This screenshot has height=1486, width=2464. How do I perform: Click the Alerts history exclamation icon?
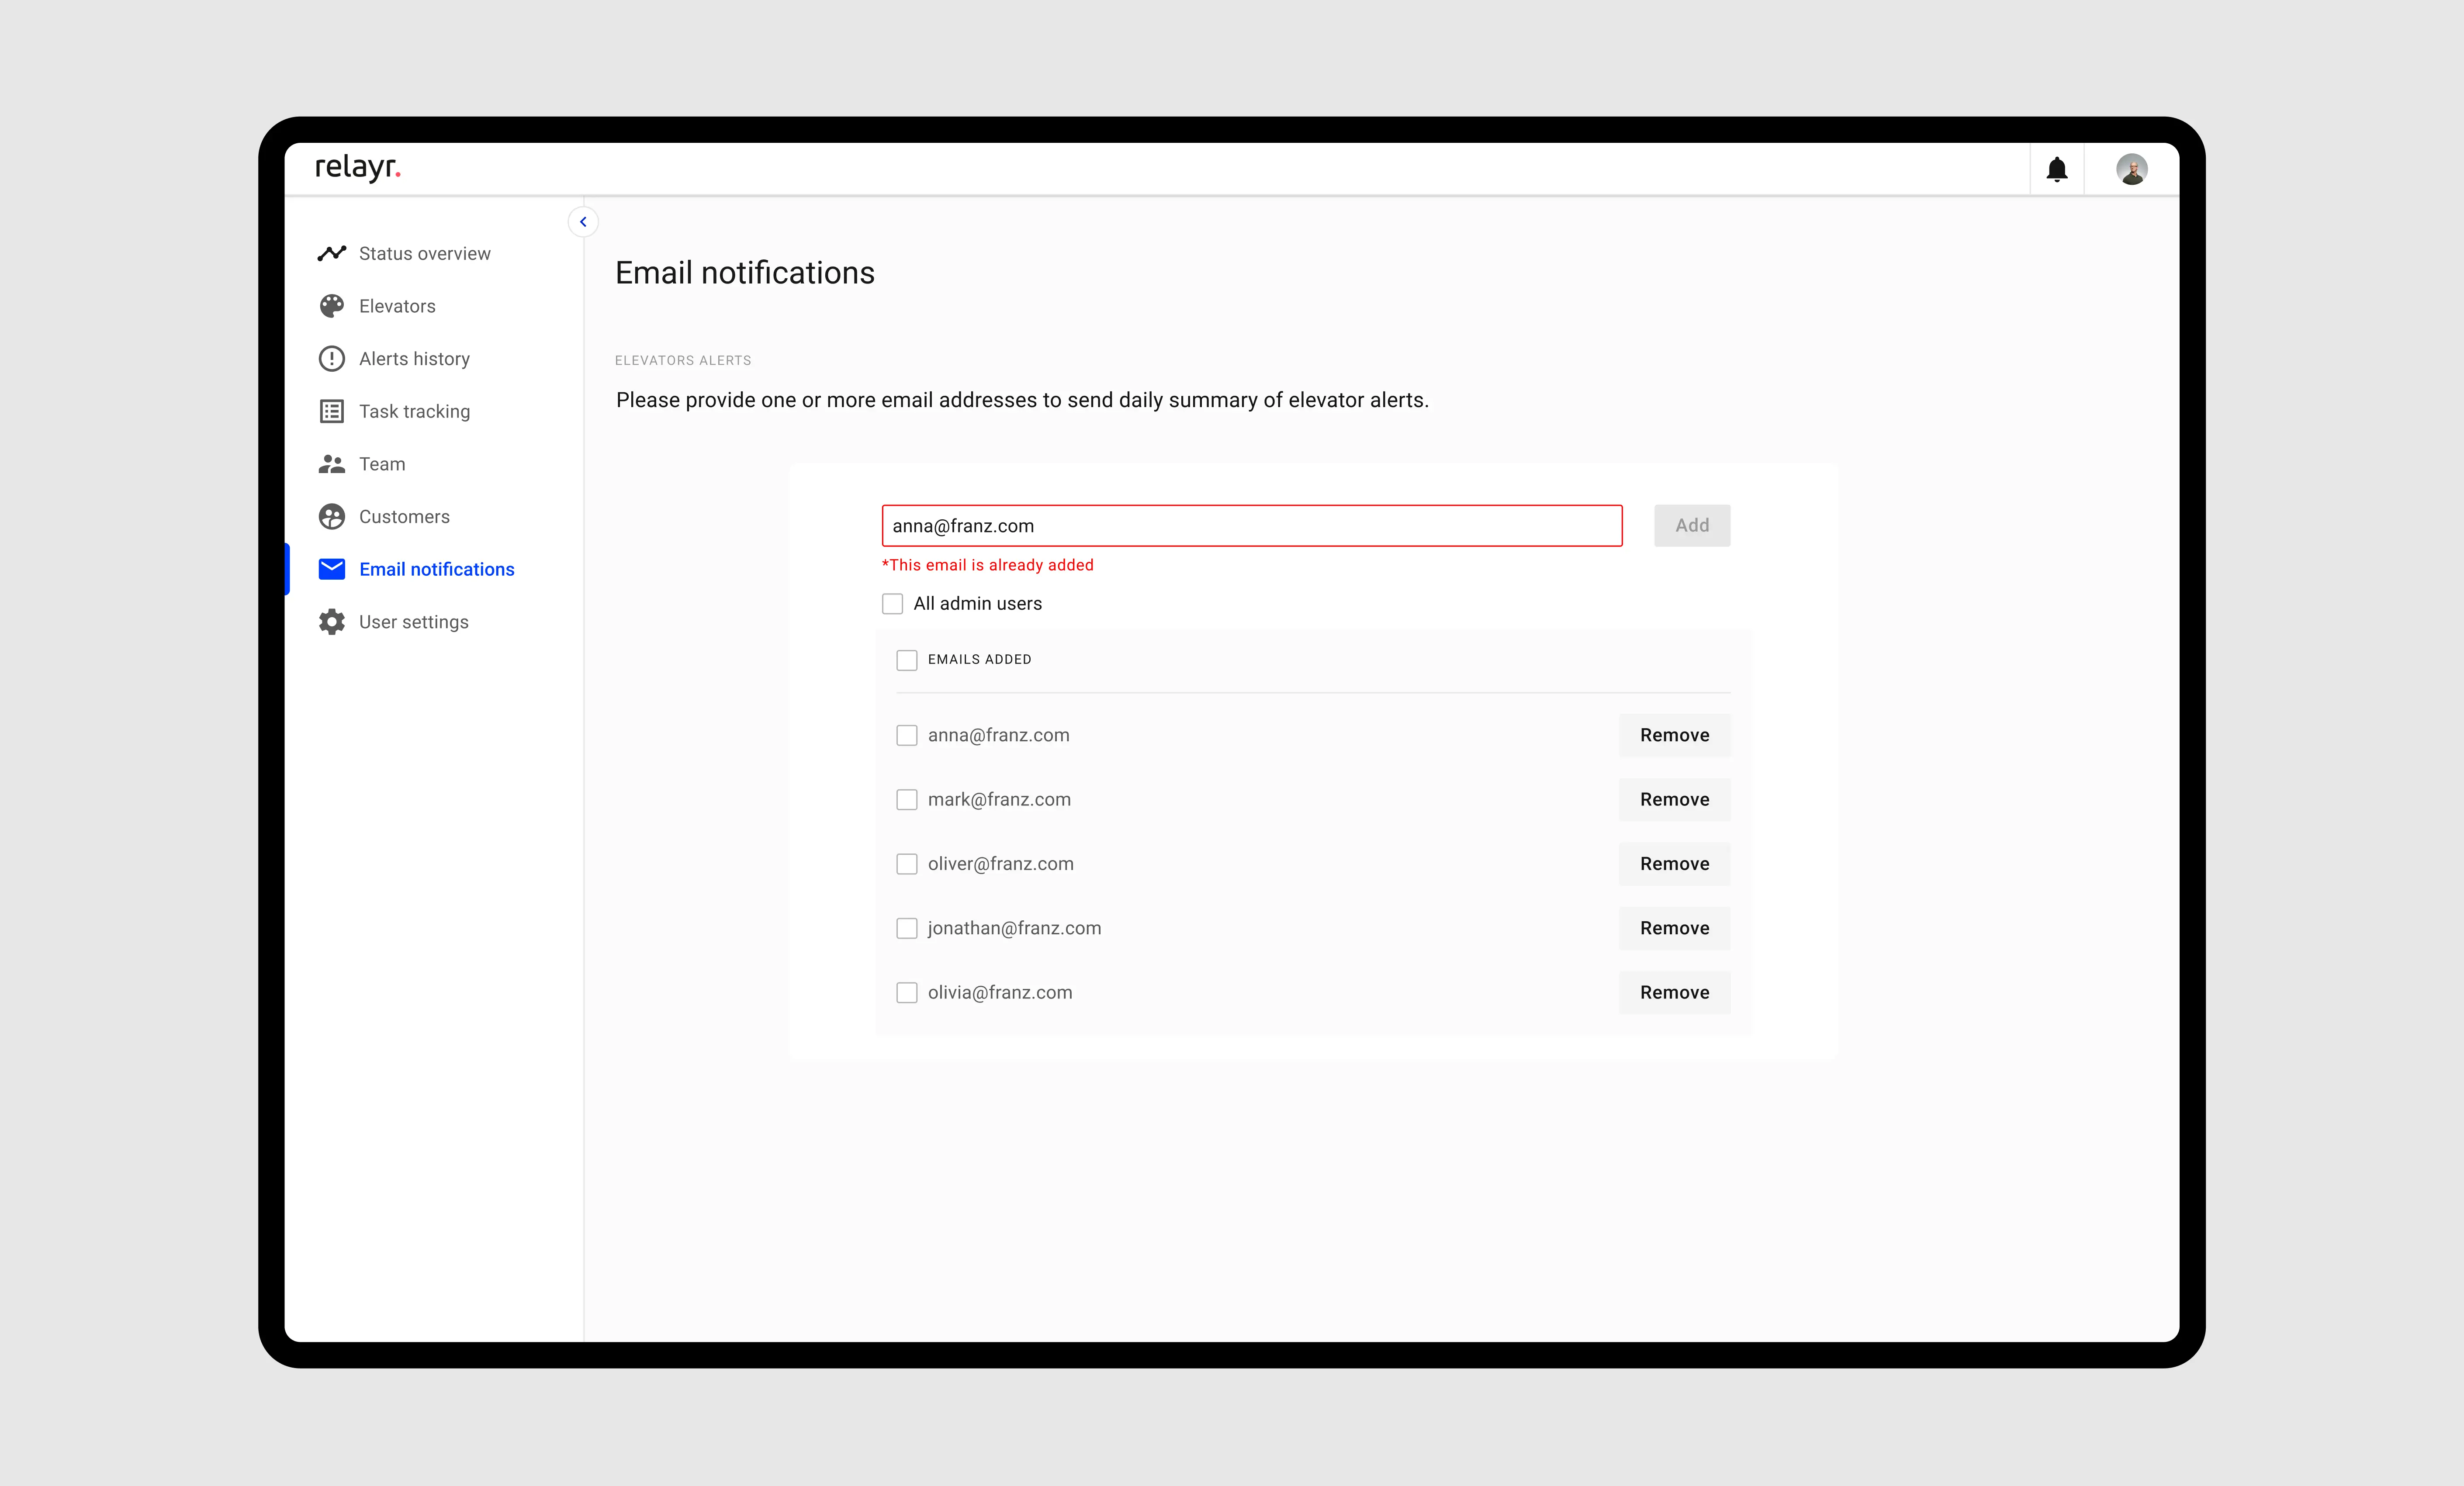(331, 359)
